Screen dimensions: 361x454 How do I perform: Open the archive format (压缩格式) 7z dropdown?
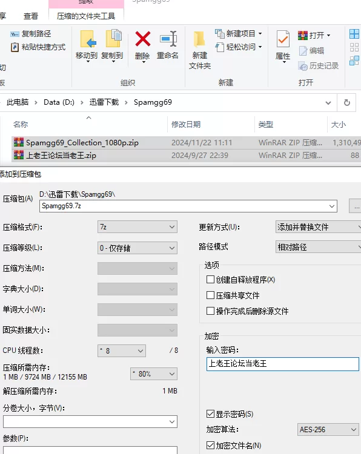point(137,227)
